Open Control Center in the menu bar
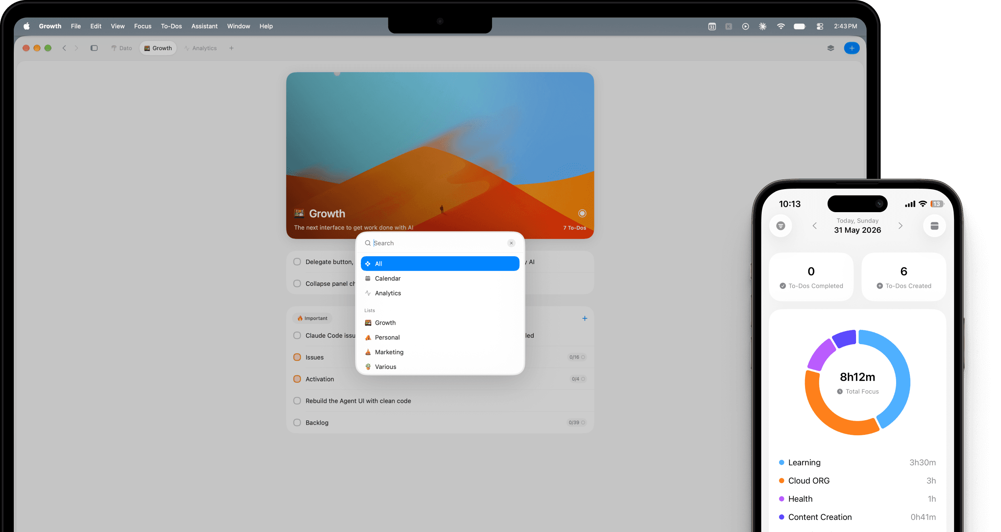 820,26
